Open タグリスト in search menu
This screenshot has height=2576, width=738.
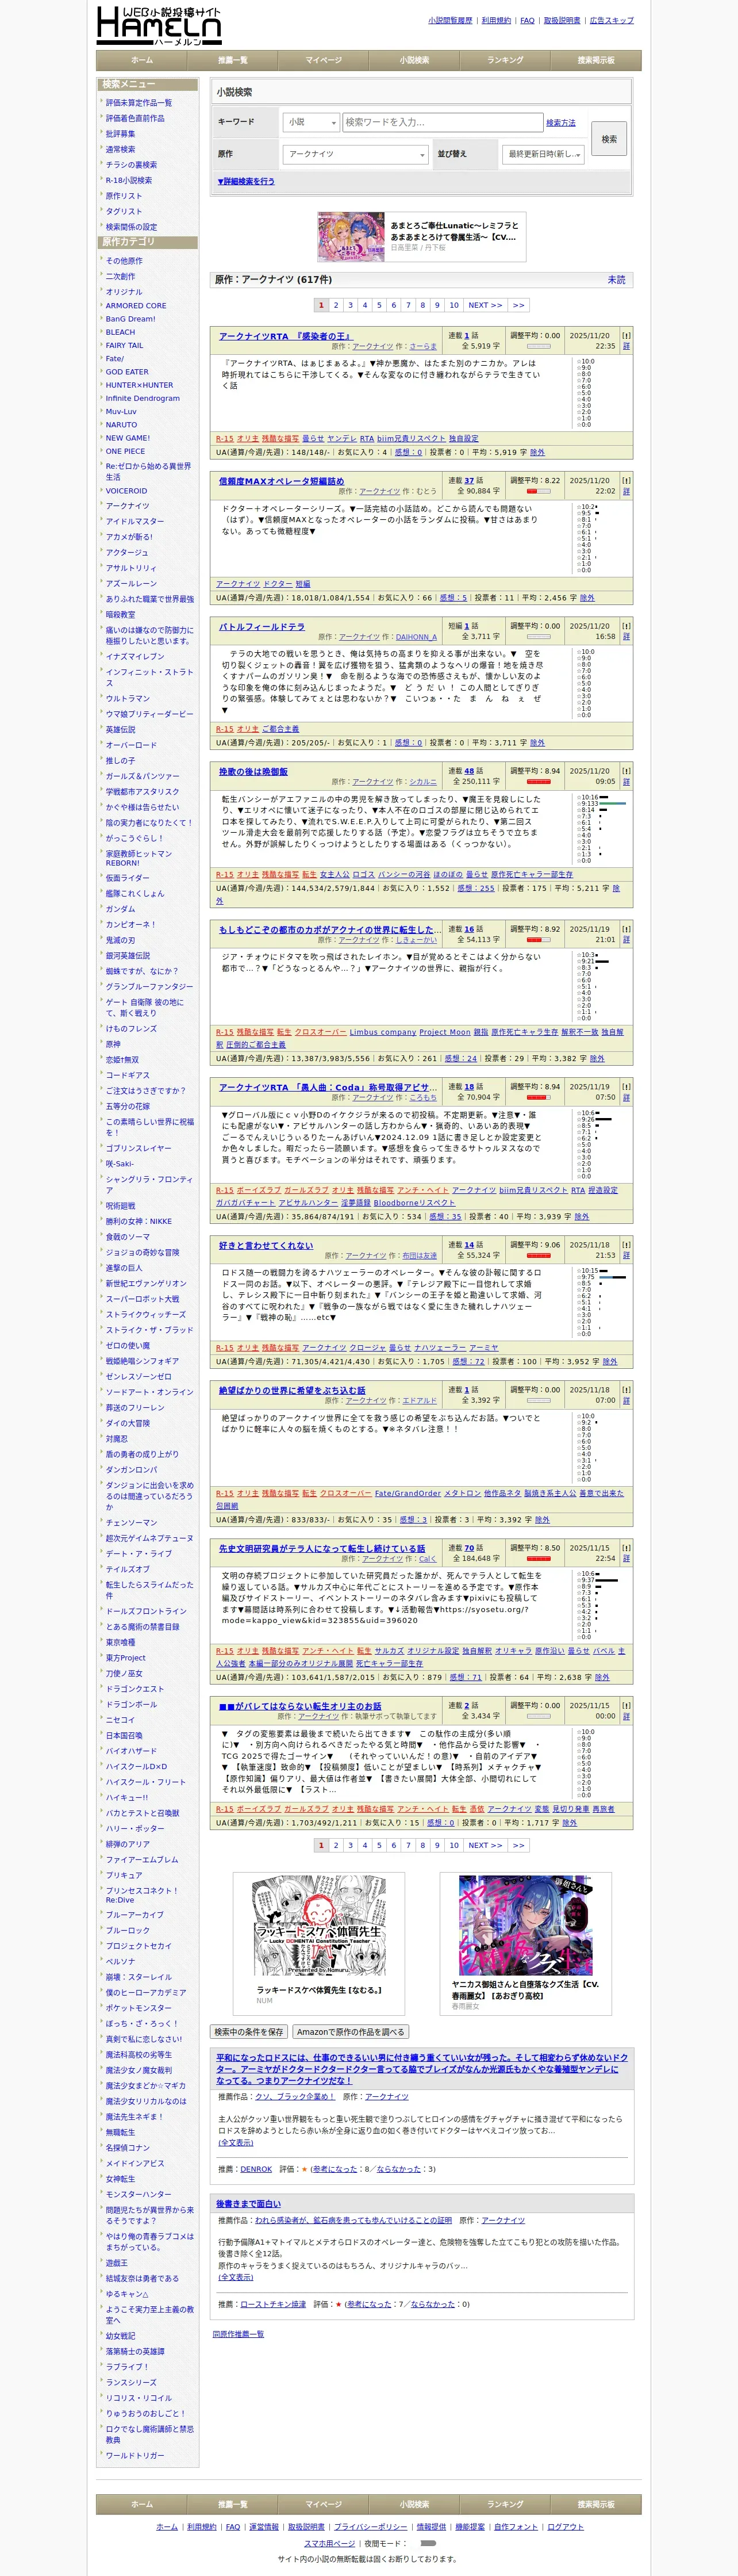(x=124, y=211)
